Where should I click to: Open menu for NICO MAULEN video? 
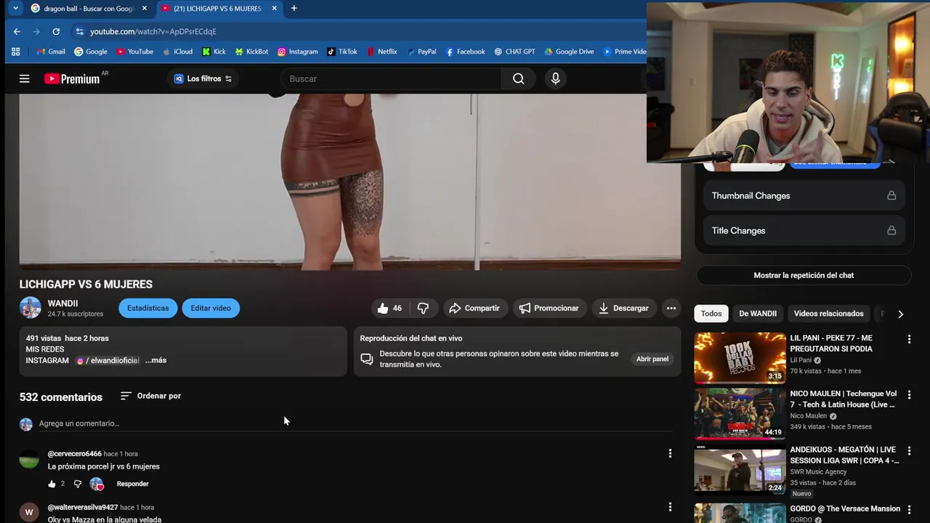tap(909, 394)
